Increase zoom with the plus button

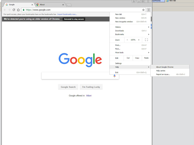coord(139,40)
